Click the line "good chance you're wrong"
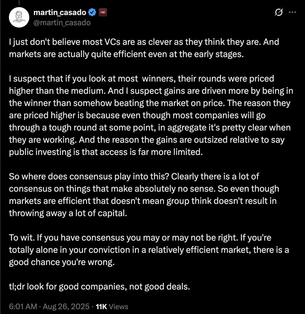 [x=62, y=262]
